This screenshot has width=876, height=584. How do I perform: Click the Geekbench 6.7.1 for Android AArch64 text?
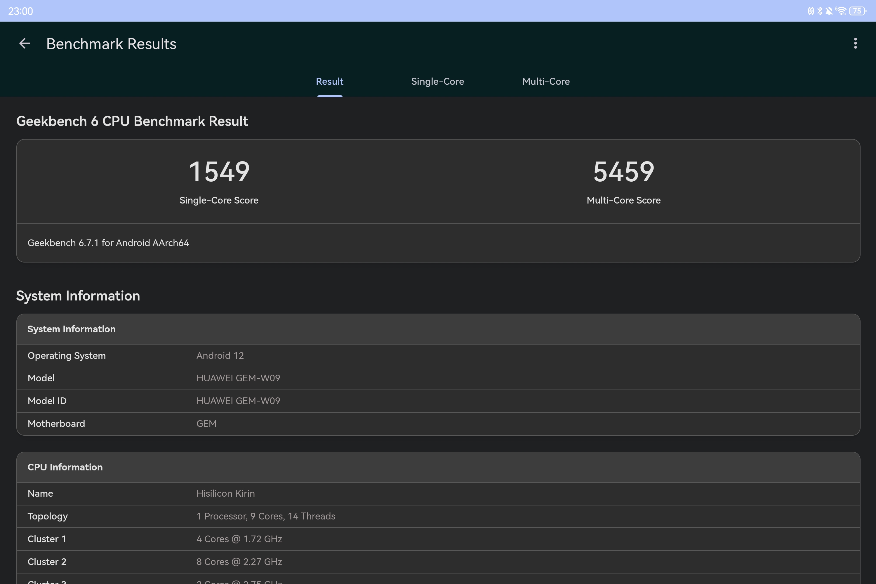coord(108,243)
